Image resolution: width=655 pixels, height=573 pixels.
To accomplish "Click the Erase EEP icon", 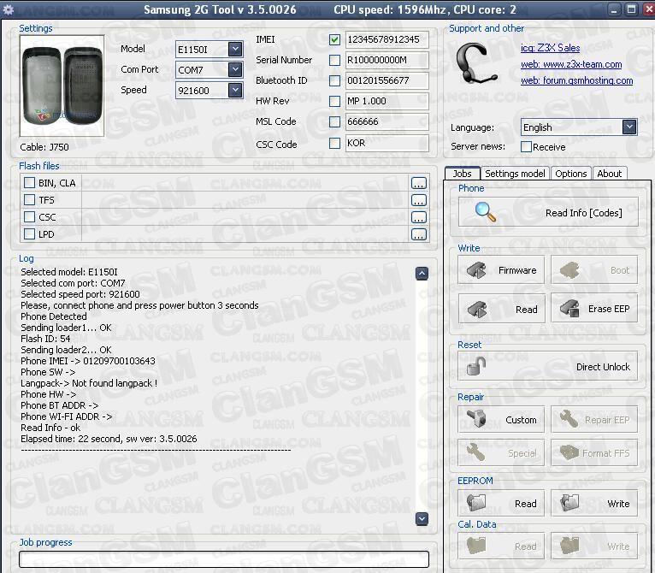I will [x=569, y=309].
